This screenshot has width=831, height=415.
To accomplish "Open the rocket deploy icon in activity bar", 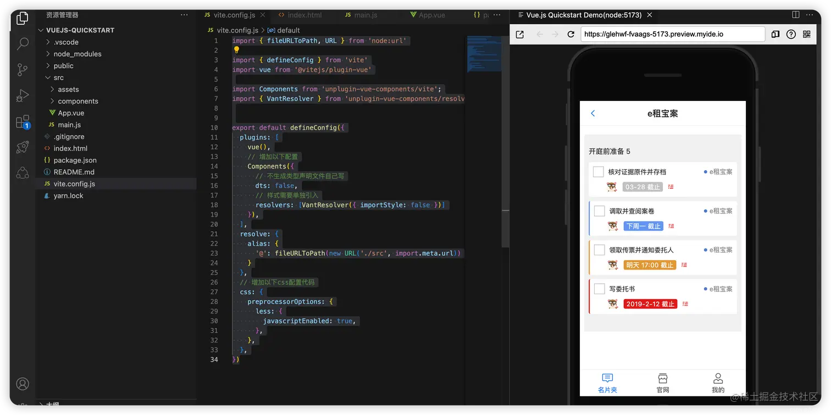I will [x=22, y=147].
